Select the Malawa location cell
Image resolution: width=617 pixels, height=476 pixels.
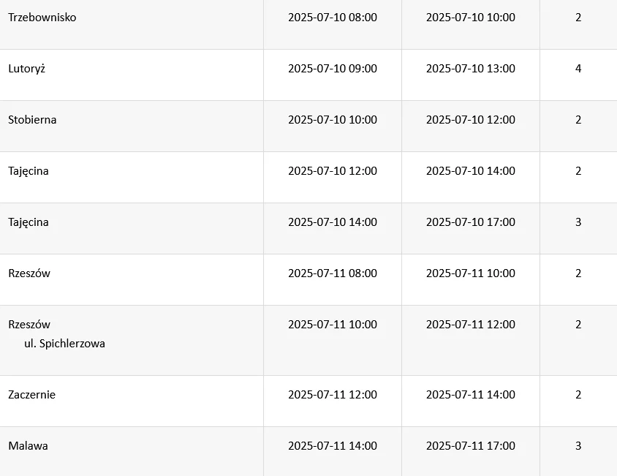coord(28,446)
